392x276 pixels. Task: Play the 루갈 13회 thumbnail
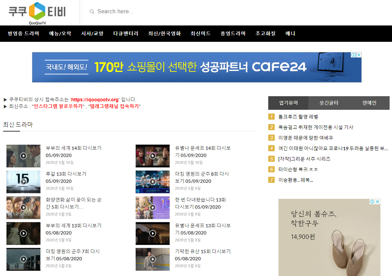coord(23,182)
